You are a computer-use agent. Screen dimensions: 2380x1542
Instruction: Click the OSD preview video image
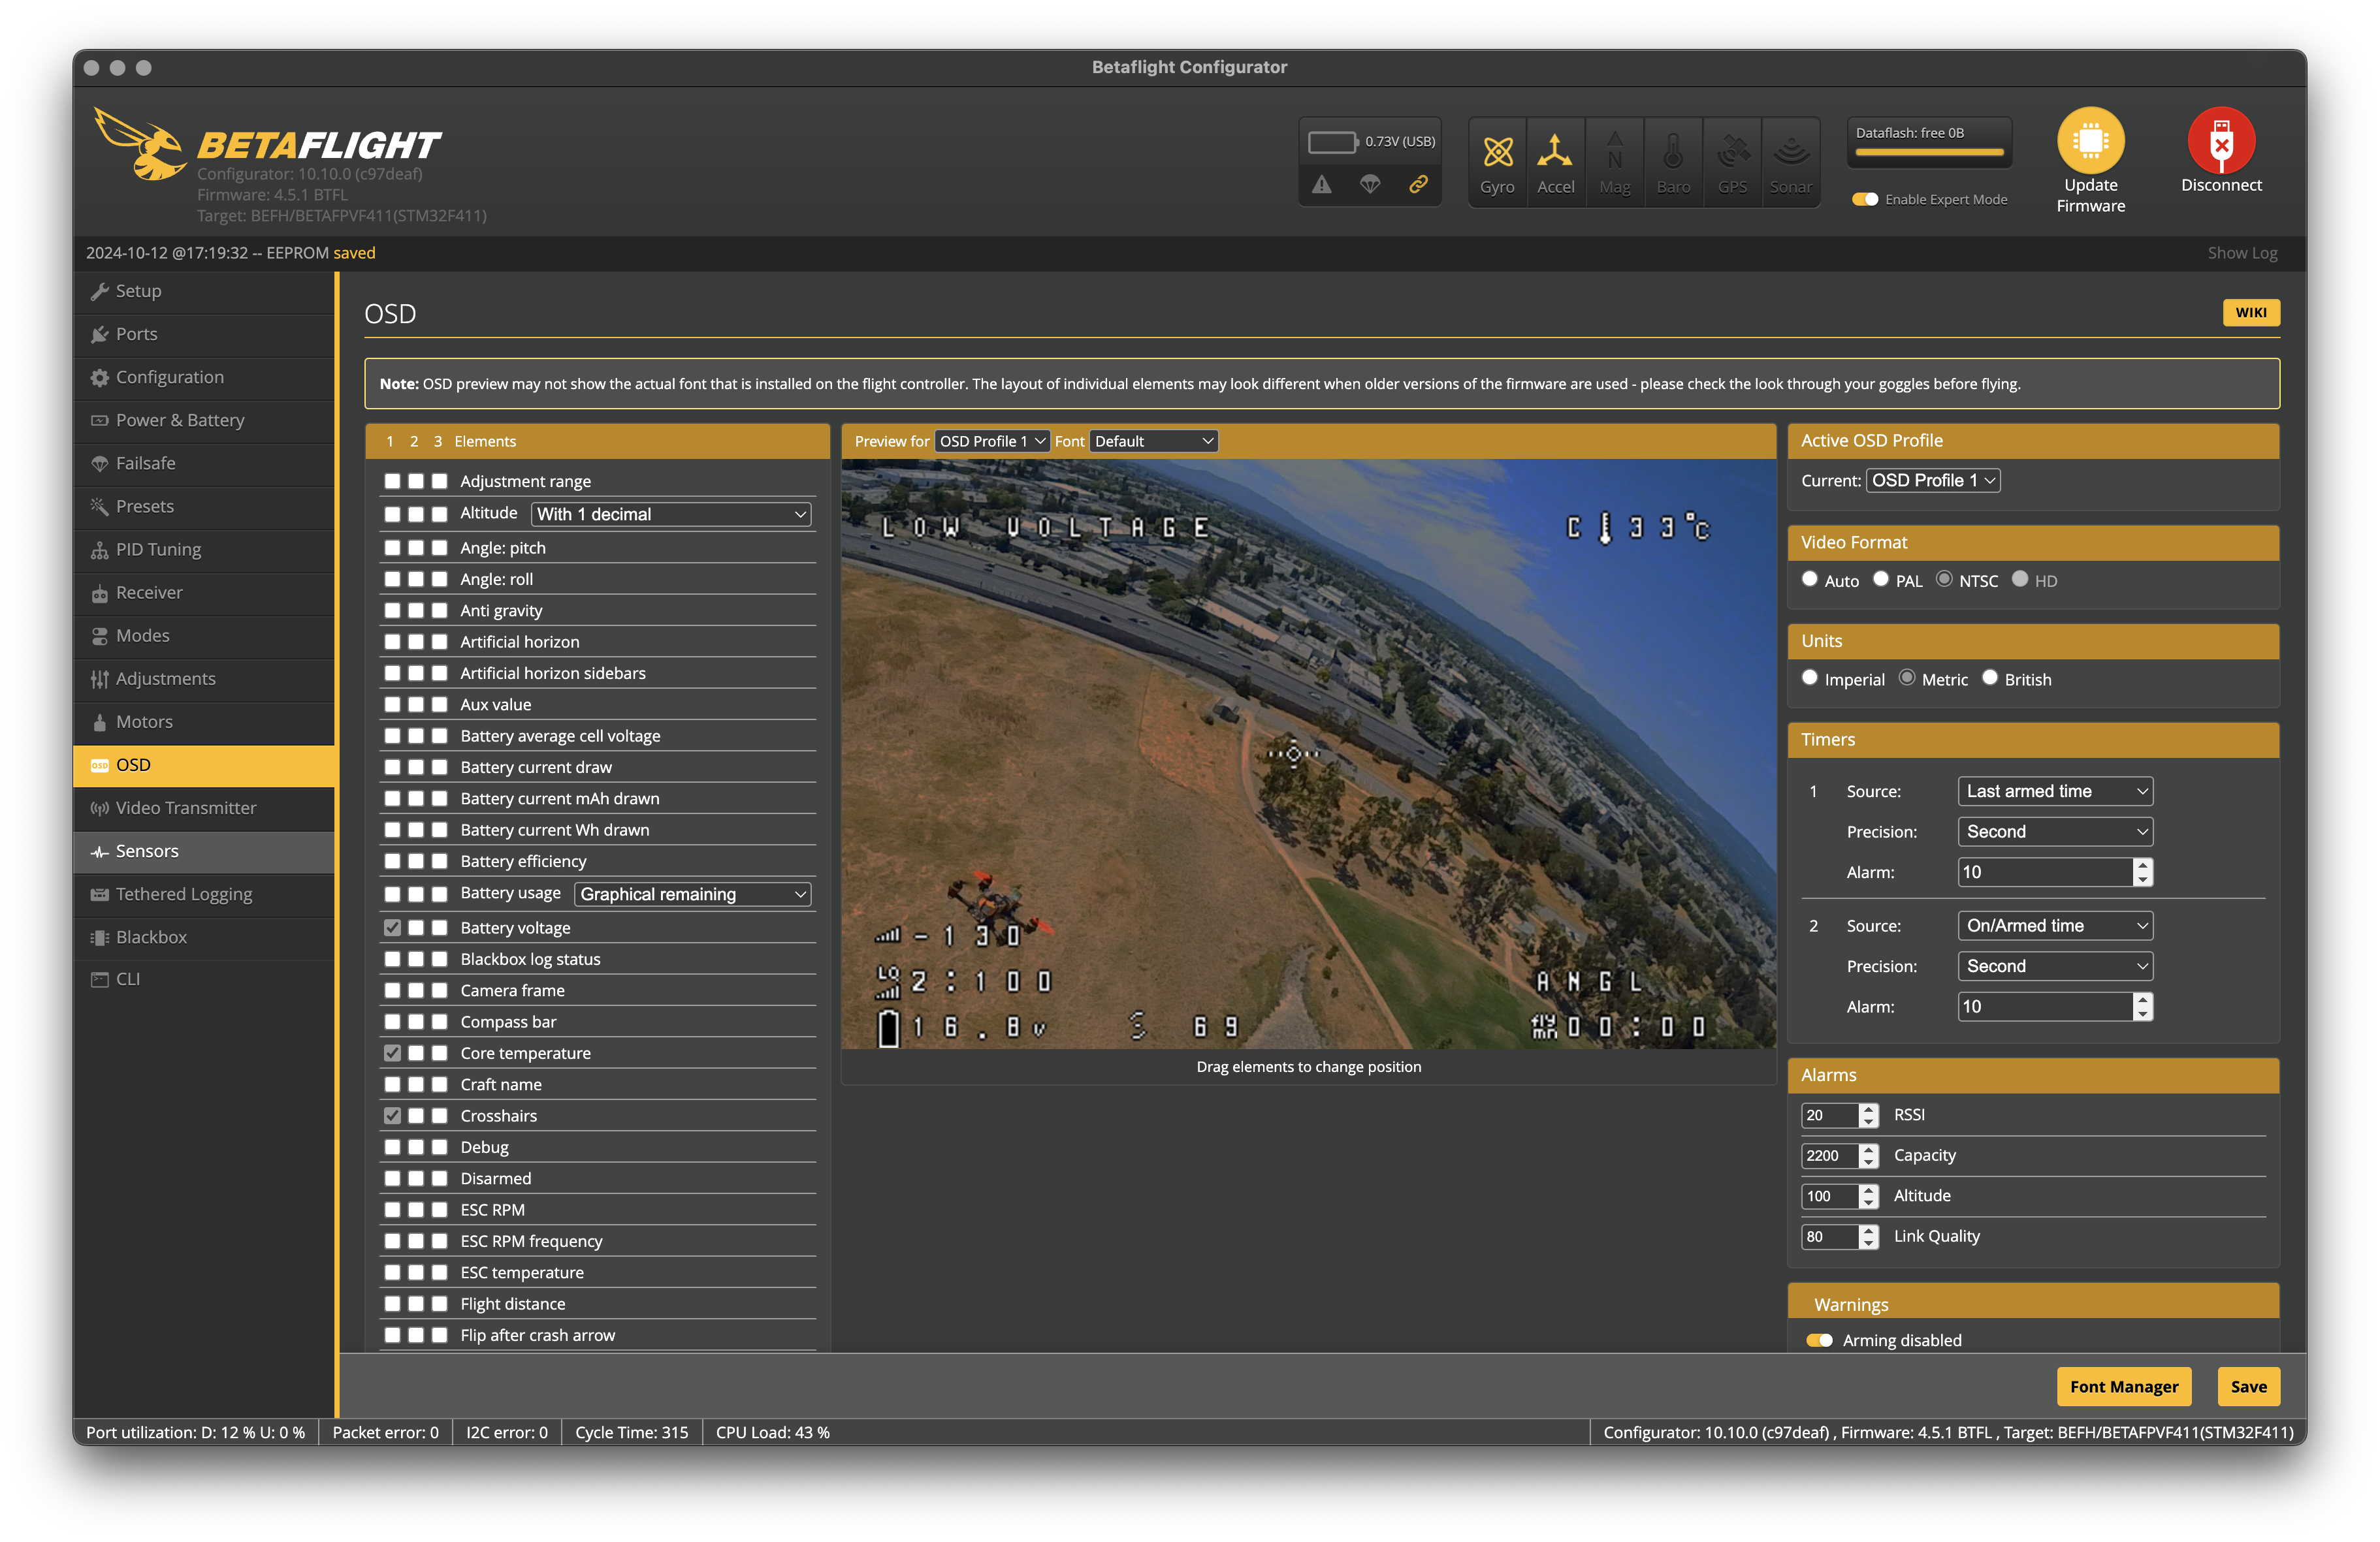click(x=1308, y=753)
